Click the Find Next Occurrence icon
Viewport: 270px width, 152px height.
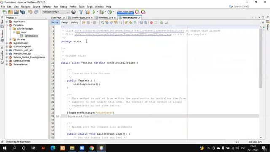111,22
